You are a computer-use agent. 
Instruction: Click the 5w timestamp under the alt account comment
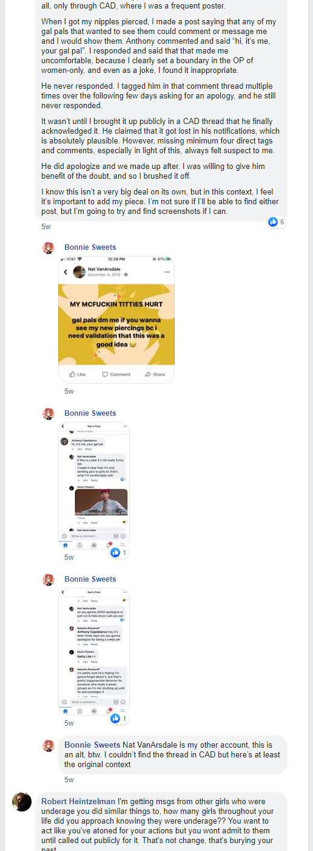click(x=69, y=780)
